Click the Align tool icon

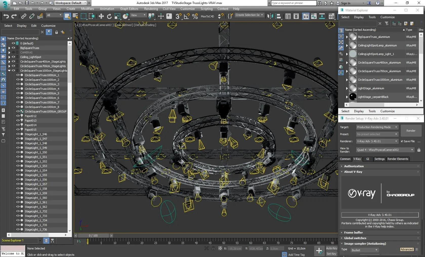click(278, 16)
